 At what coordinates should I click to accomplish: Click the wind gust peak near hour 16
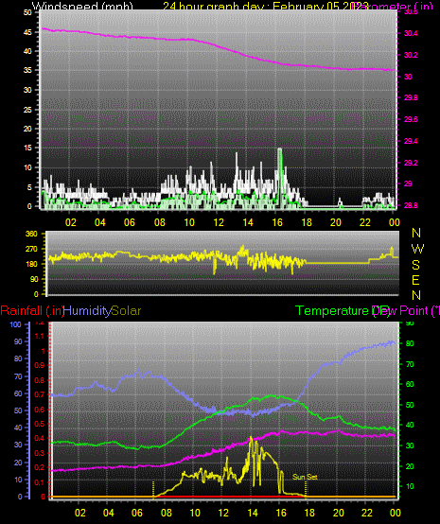click(x=279, y=149)
